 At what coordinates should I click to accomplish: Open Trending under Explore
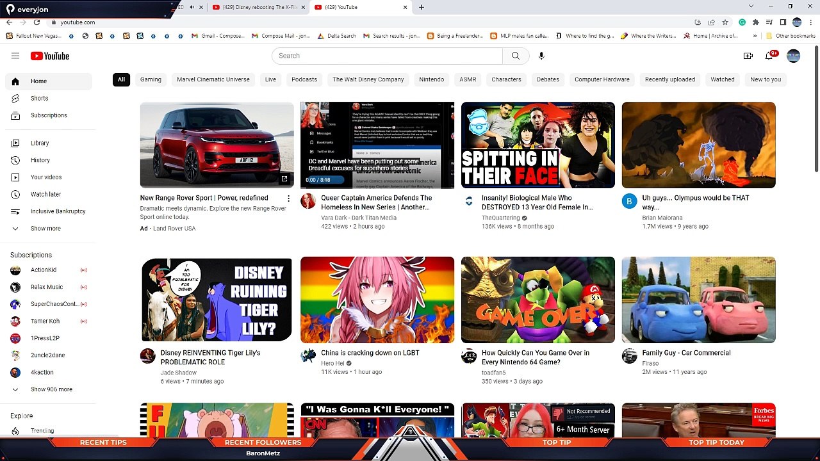[x=49, y=431]
